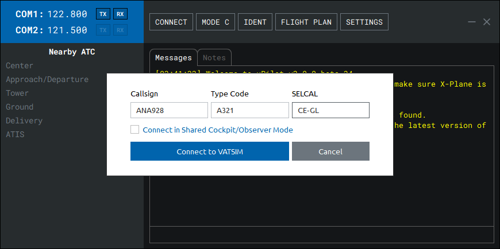The width and height of the screenshot is (500, 249).
Task: Select Tower in Nearby ATC list
Action: [x=17, y=93]
